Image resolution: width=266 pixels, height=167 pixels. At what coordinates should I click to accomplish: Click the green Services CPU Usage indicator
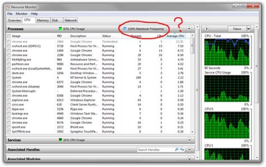(x=60, y=140)
